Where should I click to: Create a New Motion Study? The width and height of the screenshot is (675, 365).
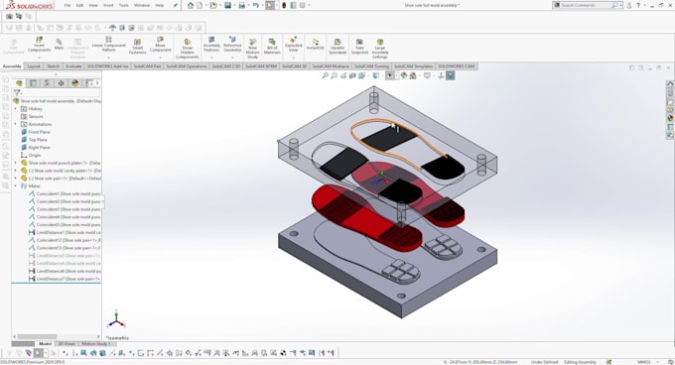pyautogui.click(x=253, y=49)
